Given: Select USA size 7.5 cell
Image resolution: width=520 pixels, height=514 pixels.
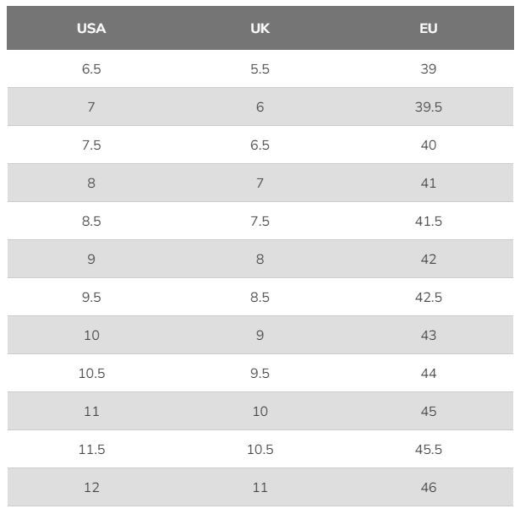Looking at the screenshot, I should click(91, 145).
